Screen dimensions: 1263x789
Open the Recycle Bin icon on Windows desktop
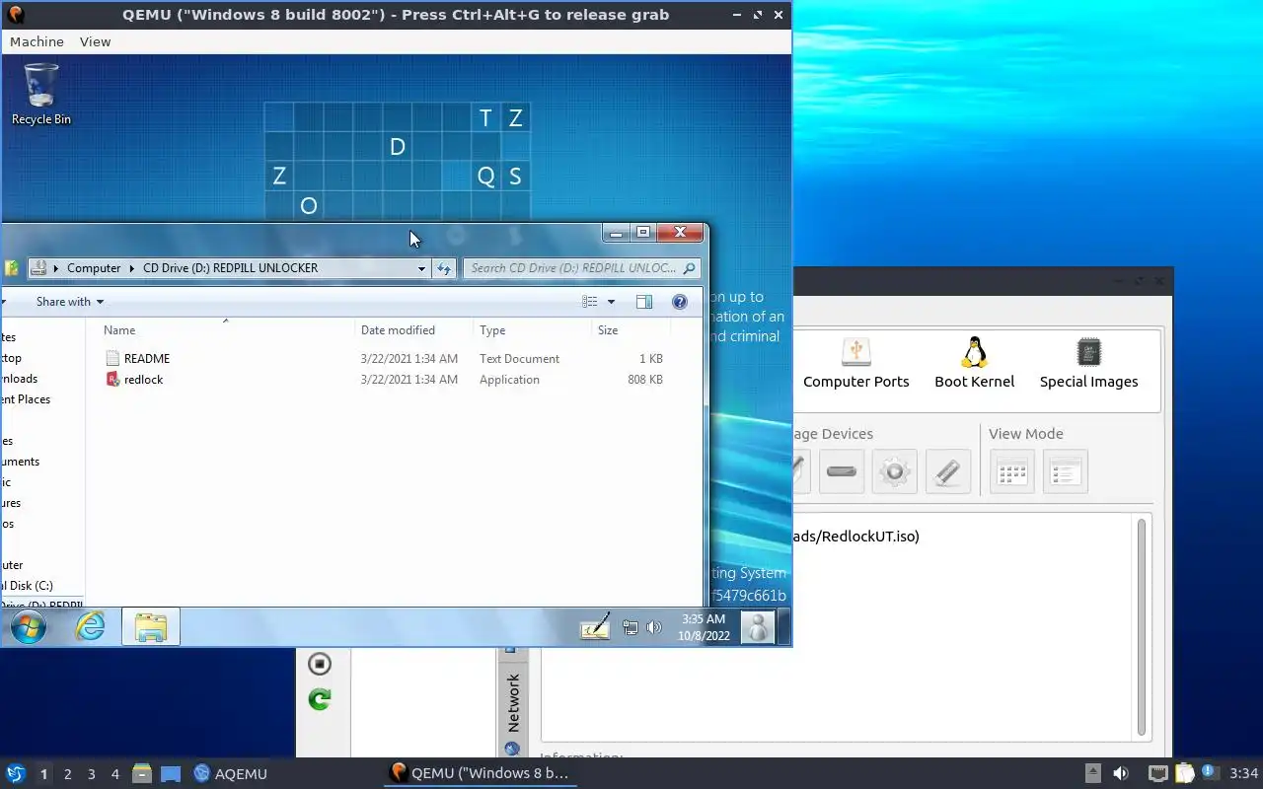click(40, 94)
